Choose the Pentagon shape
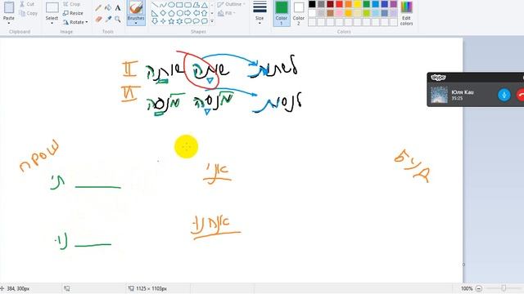Image resolution: width=524 pixels, height=294 pixels. pyautogui.click(x=171, y=13)
